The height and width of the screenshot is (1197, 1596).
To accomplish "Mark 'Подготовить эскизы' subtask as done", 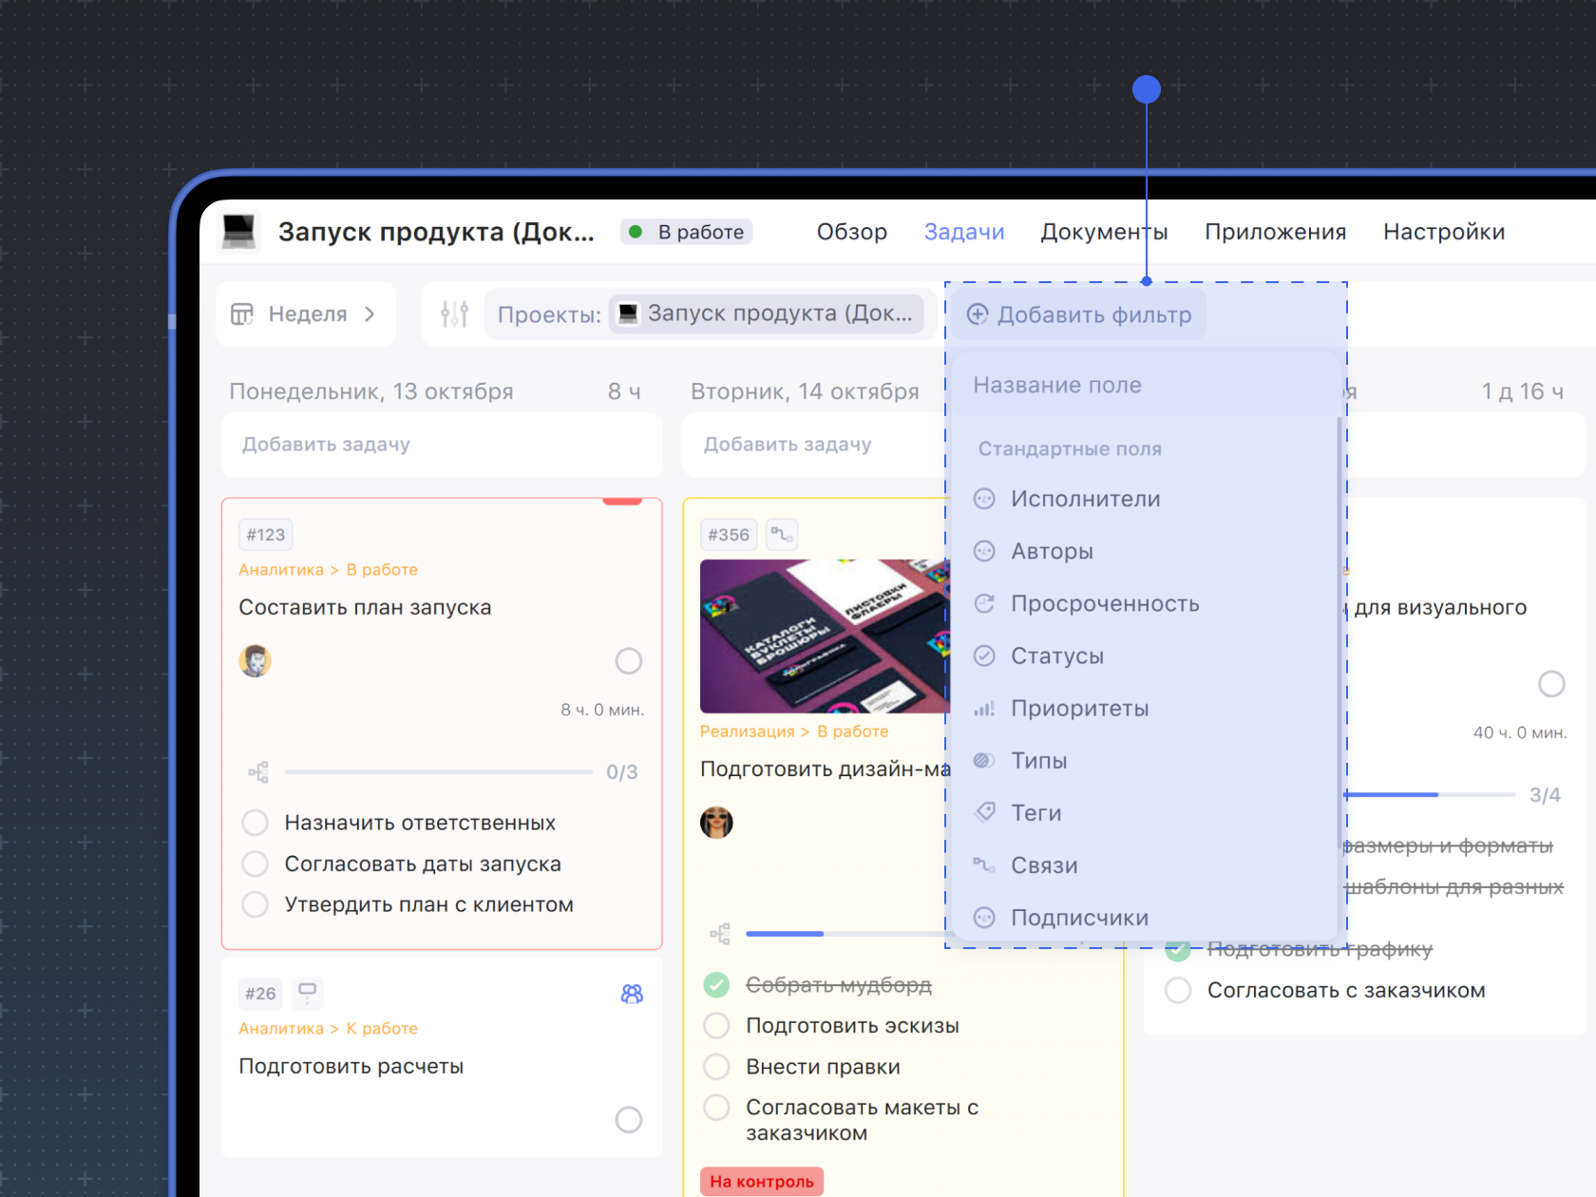I will 716,1026.
